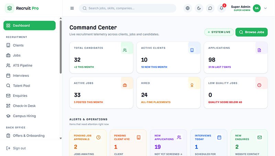Open the New Applications count 19
Viewport: 275px width, 156px height.
point(157,147)
